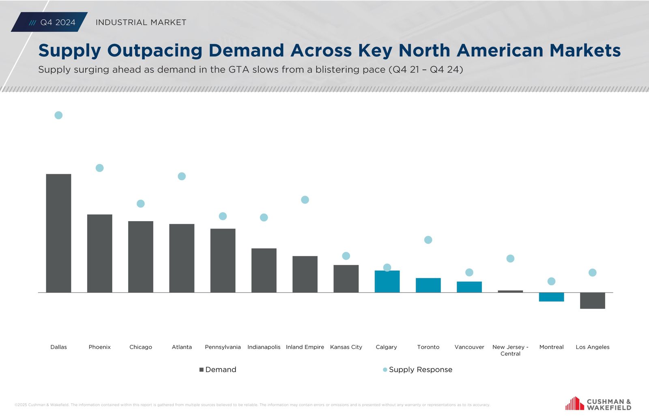
Task: Click the Cushman & Wakefield logo
Action: pyautogui.click(x=598, y=404)
